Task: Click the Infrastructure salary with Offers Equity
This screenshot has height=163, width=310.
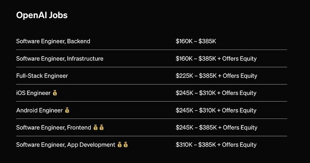Action: point(216,59)
